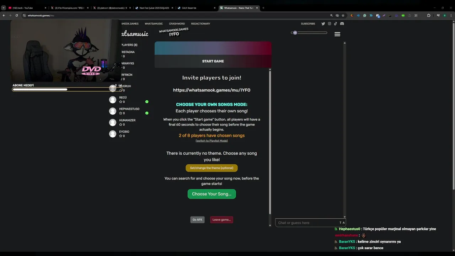The width and height of the screenshot is (455, 256).
Task: Reload the page
Action: click(x=16, y=16)
